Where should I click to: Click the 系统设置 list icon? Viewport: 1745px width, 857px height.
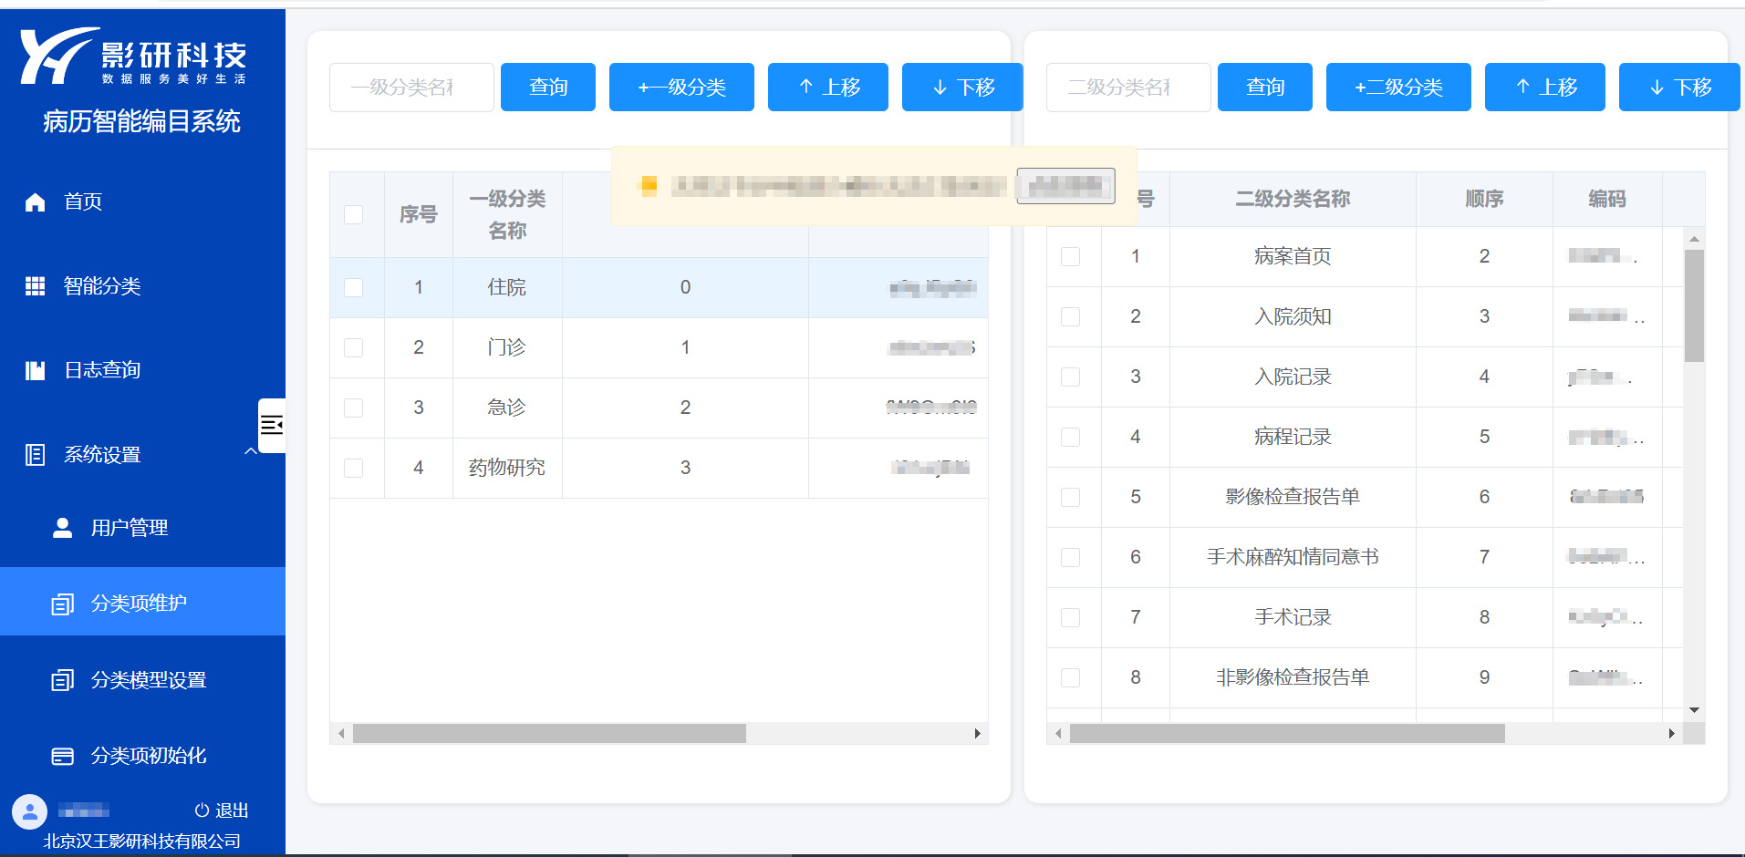pos(35,455)
